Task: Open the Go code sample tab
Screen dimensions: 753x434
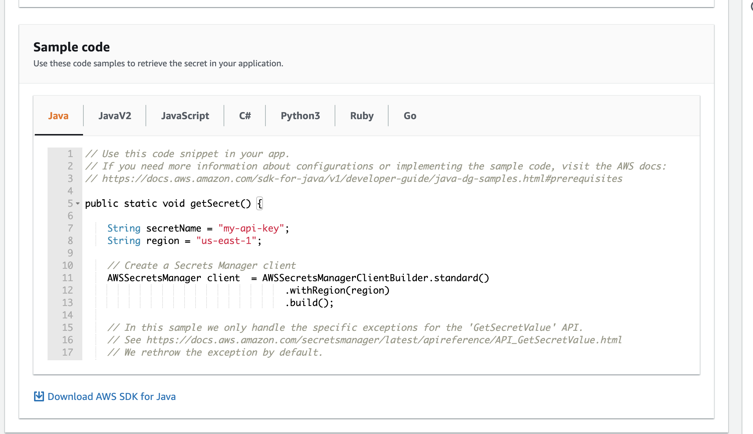Action: tap(410, 116)
